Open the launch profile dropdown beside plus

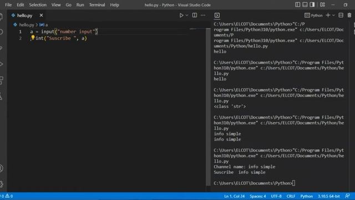[x=333, y=16]
